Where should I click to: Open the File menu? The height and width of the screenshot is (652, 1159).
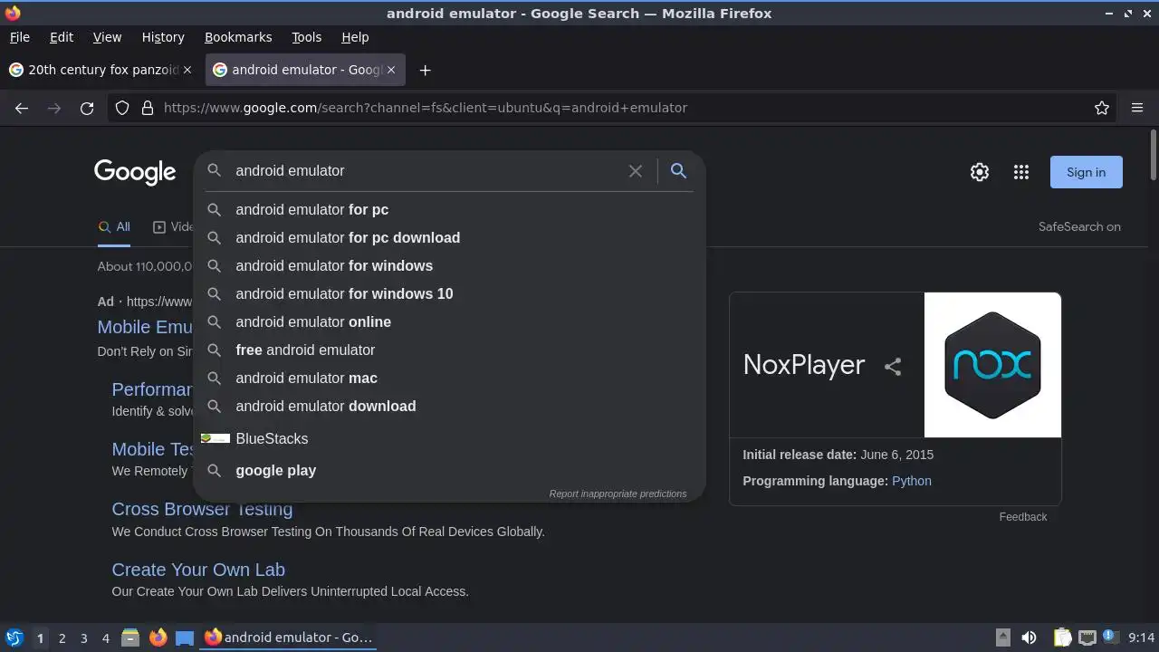coord(20,37)
